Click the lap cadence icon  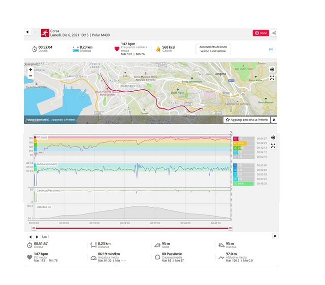(157, 257)
